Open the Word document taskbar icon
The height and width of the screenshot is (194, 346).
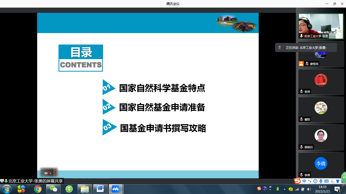point(100,189)
